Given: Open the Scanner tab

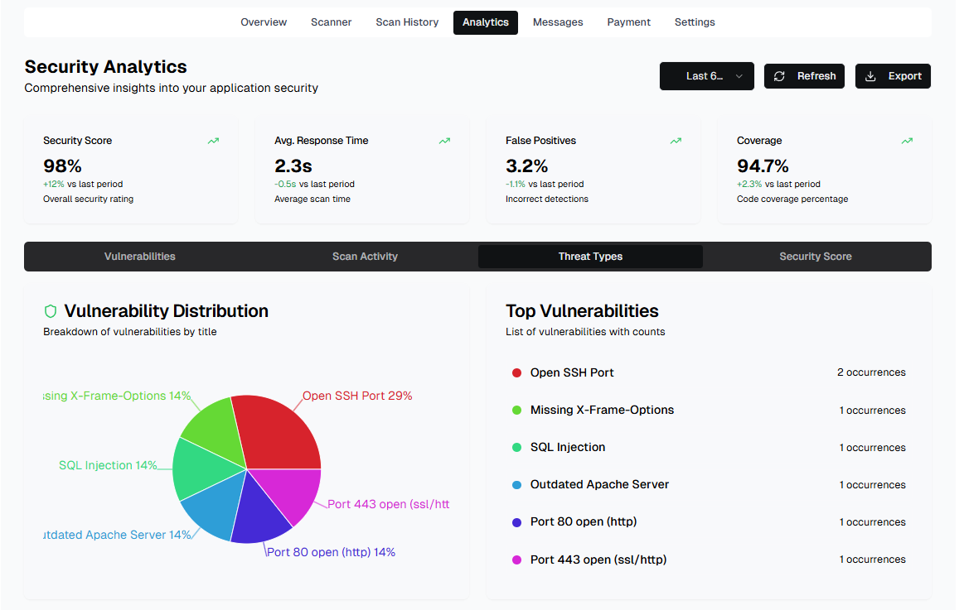Looking at the screenshot, I should (331, 22).
